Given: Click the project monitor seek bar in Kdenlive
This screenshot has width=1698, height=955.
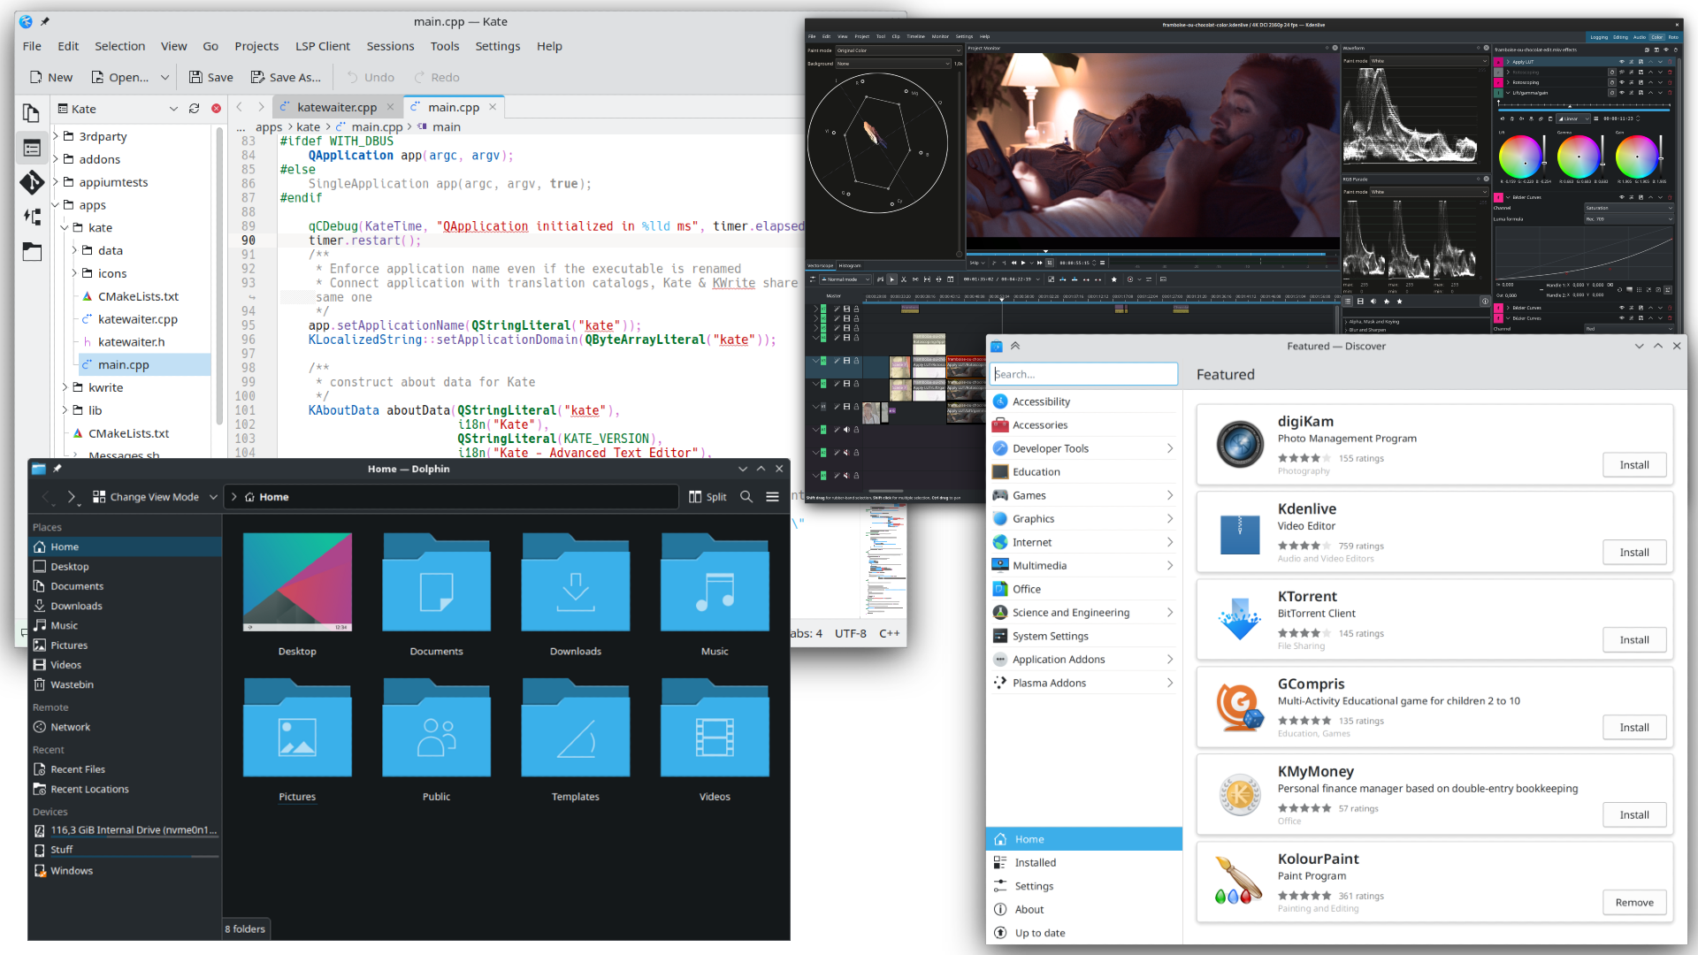Looking at the screenshot, I should pyautogui.click(x=1152, y=254).
